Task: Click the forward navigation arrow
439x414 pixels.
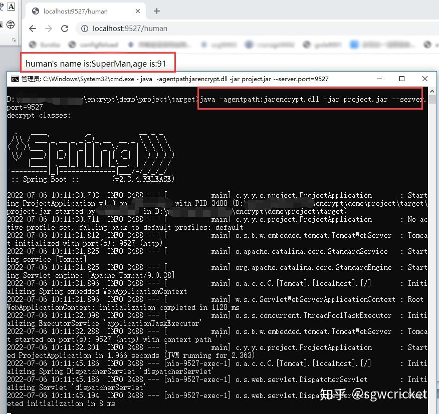Action: click(49, 29)
